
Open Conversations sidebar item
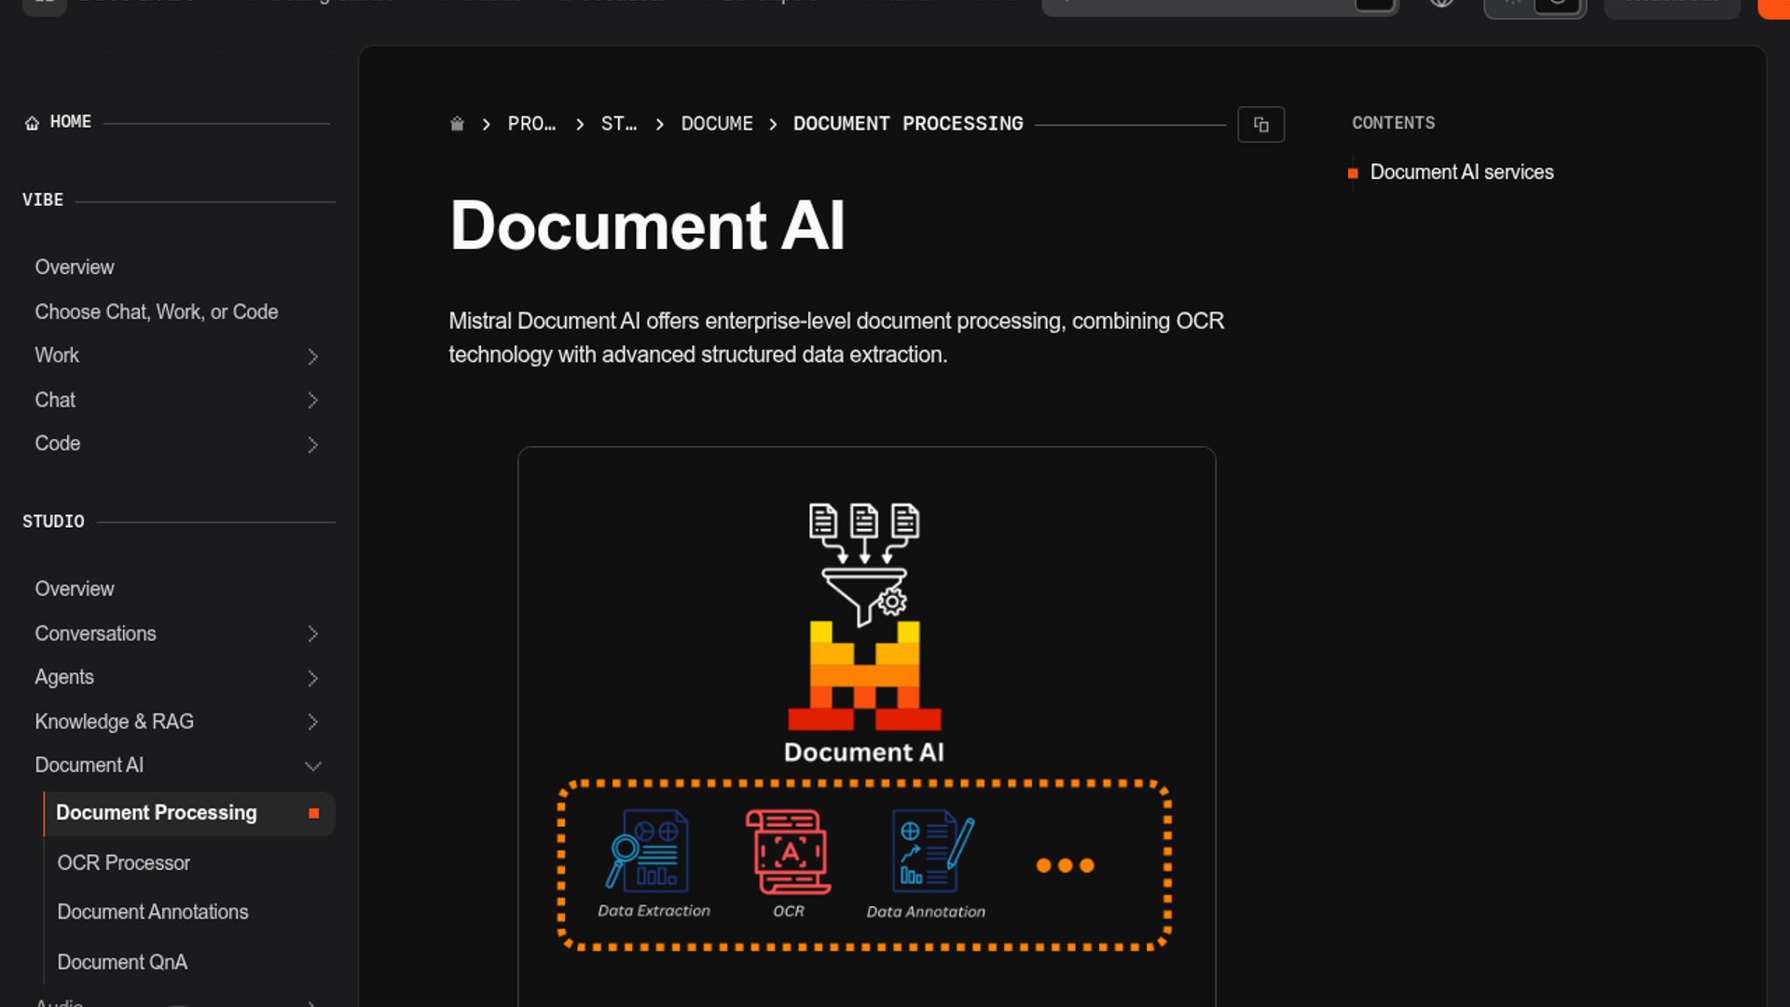point(95,634)
